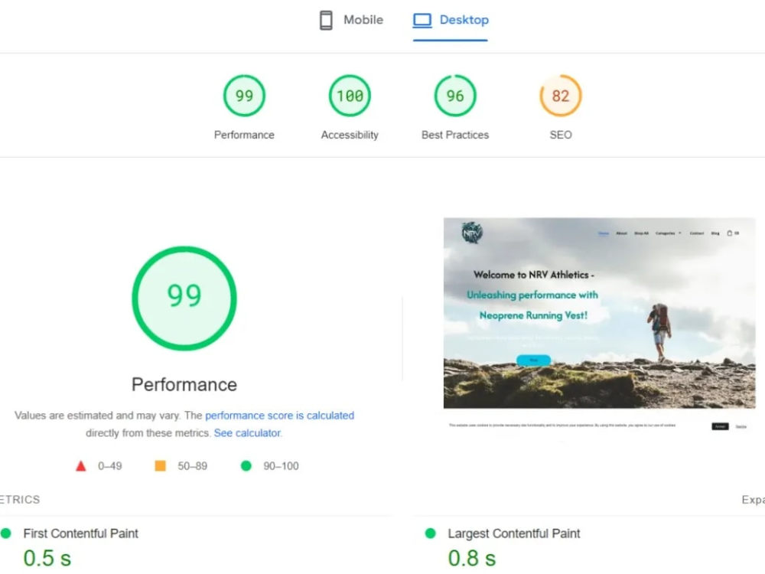Click the SEO category label
The height and width of the screenshot is (574, 765).
click(x=561, y=135)
